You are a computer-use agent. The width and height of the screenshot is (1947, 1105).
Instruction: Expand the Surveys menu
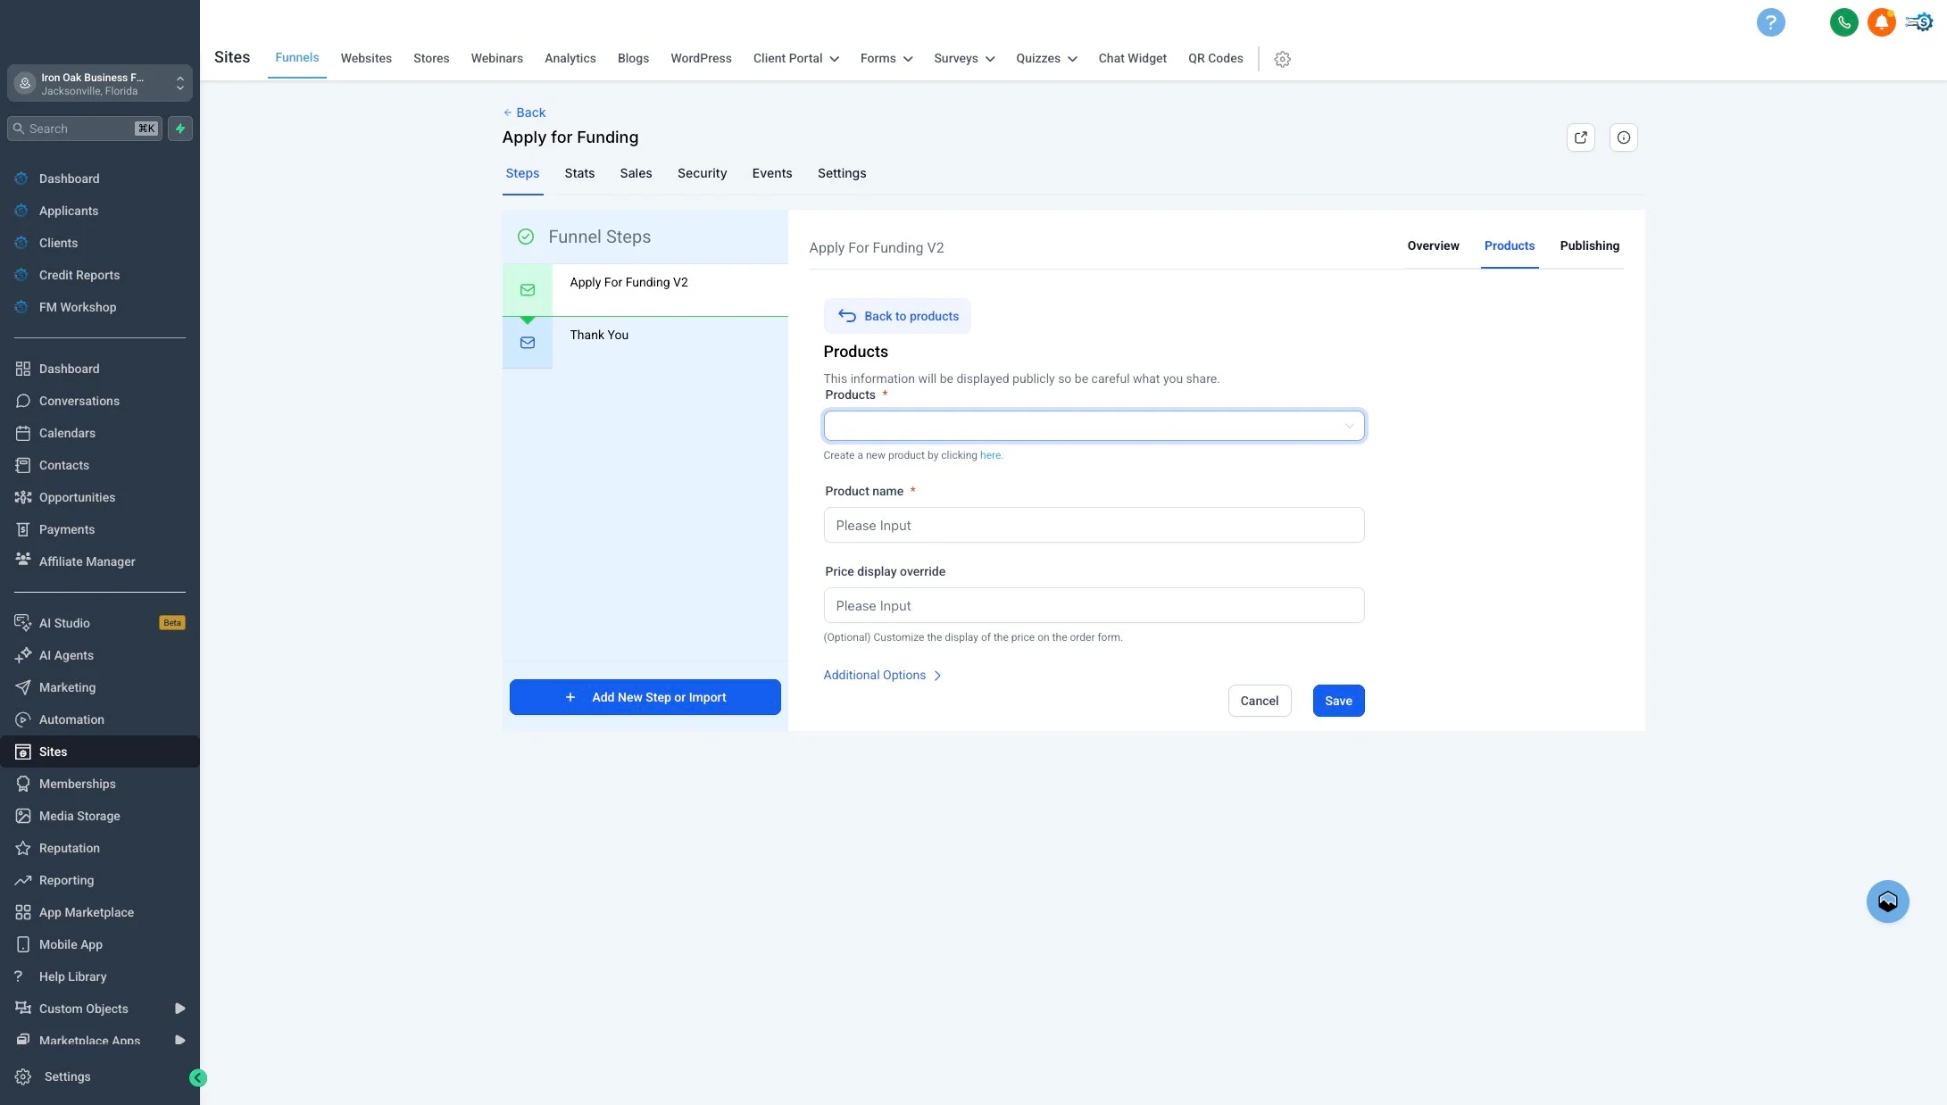tap(964, 58)
